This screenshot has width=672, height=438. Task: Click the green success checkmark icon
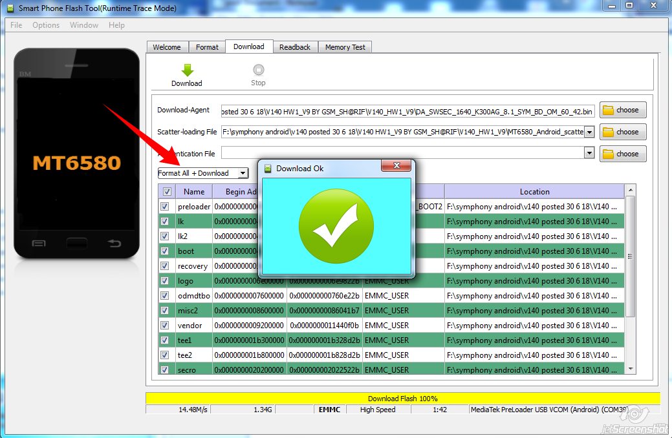(x=336, y=225)
